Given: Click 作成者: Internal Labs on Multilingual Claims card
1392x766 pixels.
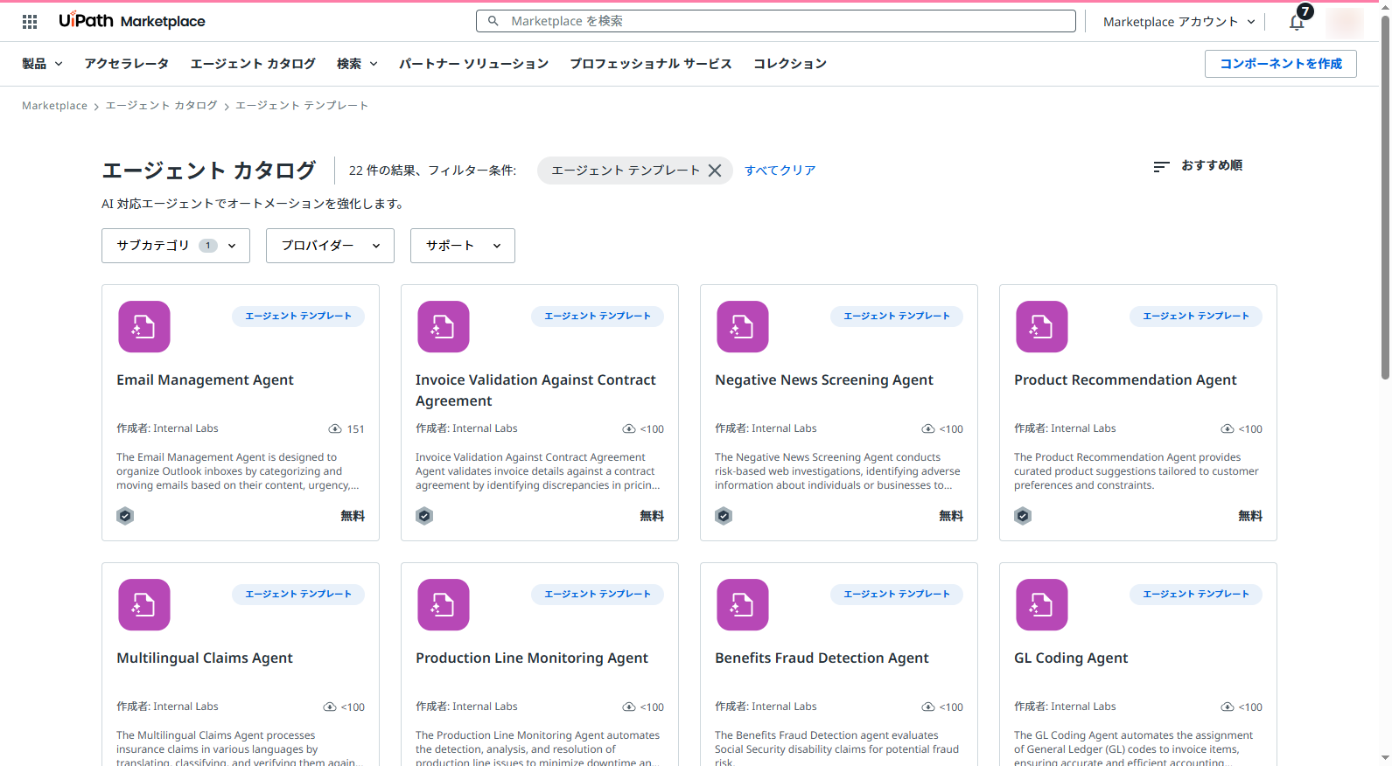Looking at the screenshot, I should click(167, 707).
